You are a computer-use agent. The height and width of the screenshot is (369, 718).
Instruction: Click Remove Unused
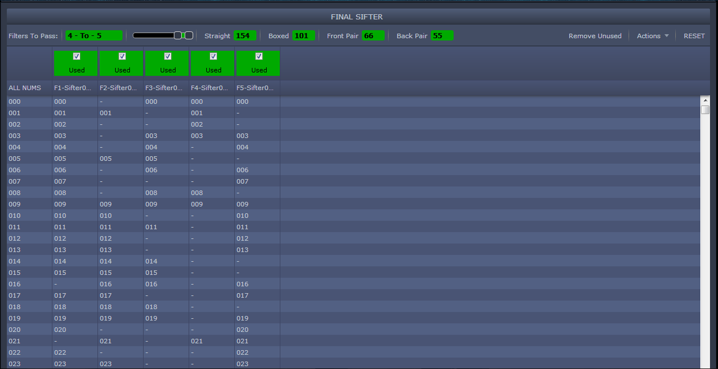[595, 36]
